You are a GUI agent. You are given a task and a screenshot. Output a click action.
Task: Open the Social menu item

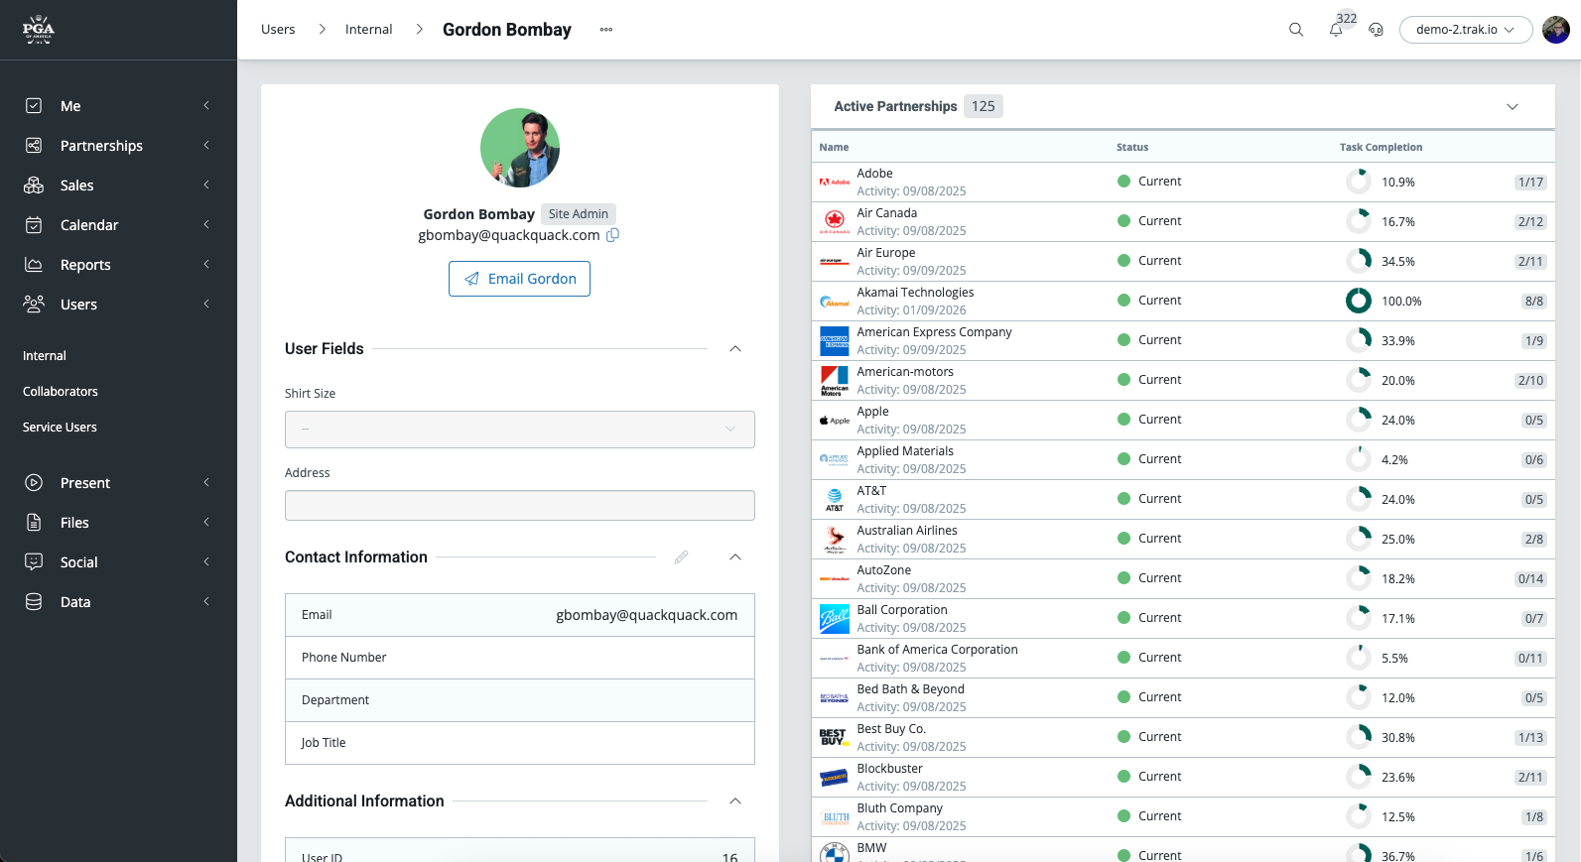[x=118, y=562]
